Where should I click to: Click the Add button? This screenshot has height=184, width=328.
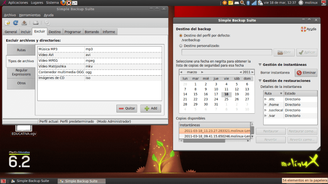[x=150, y=108]
